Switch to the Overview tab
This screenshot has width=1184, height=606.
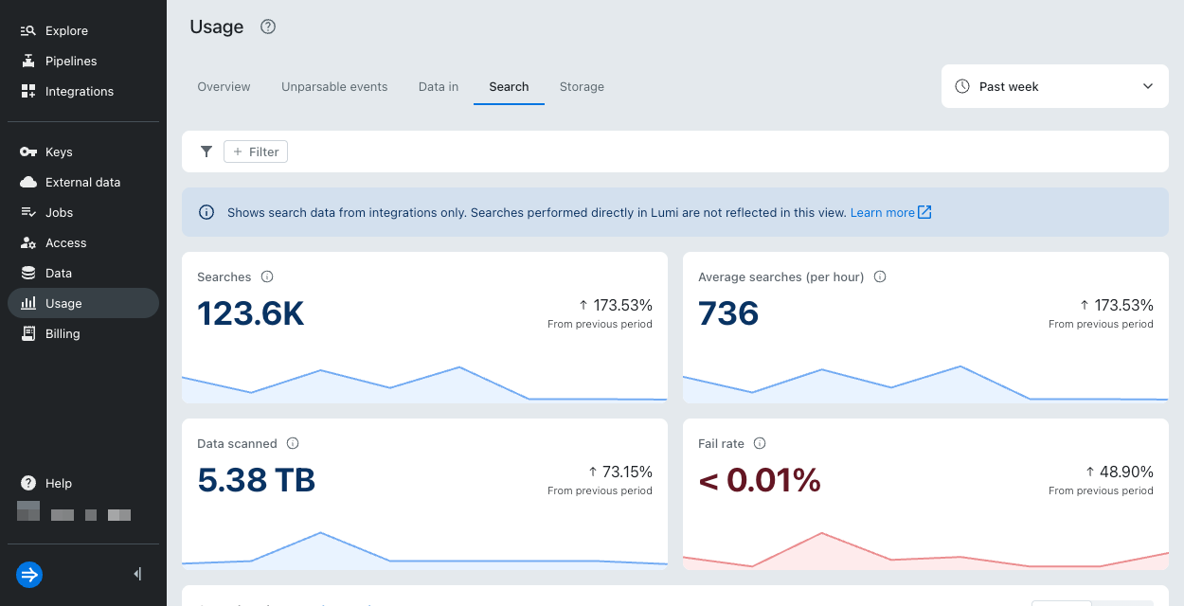click(x=224, y=86)
